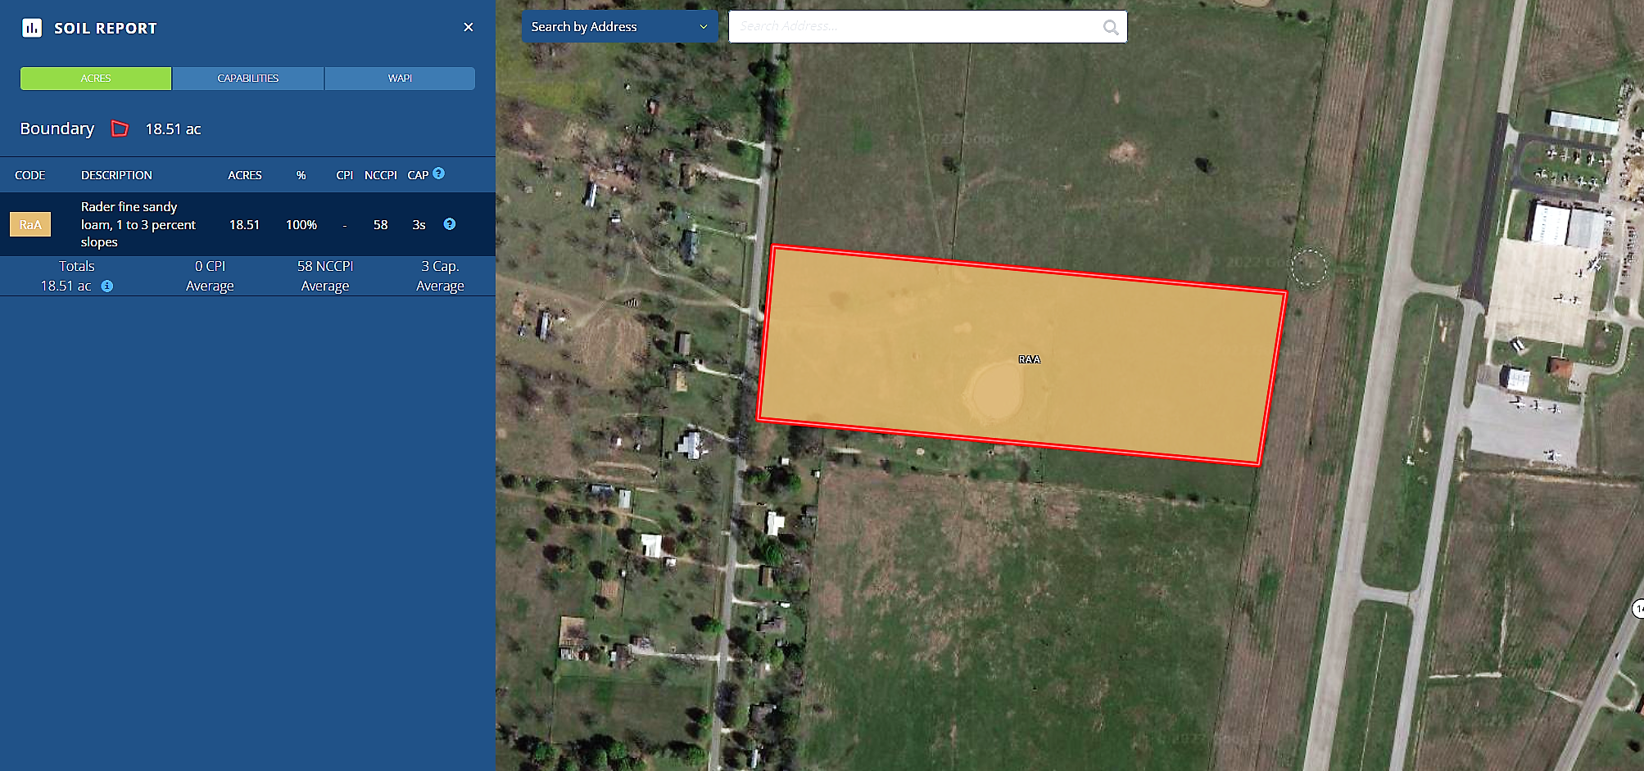Open help icon beside CAP column header
This screenshot has height=771, width=1644.
pos(439,174)
